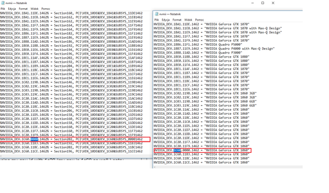Click left scroll arrow in Section-list window
329x193 pixels.
coord(1,156)
